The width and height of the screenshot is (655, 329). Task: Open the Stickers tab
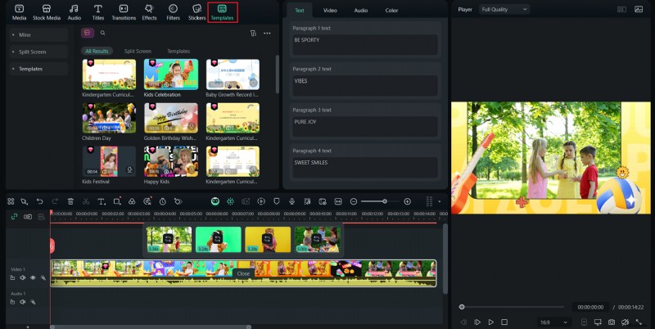pyautogui.click(x=196, y=12)
